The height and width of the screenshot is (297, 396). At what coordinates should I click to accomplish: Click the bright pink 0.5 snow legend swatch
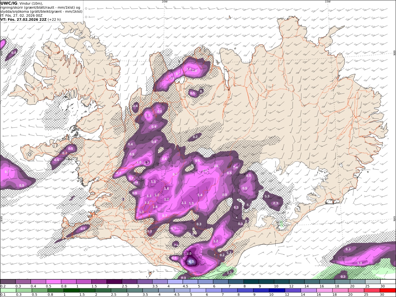pyautogui.click(x=53, y=282)
